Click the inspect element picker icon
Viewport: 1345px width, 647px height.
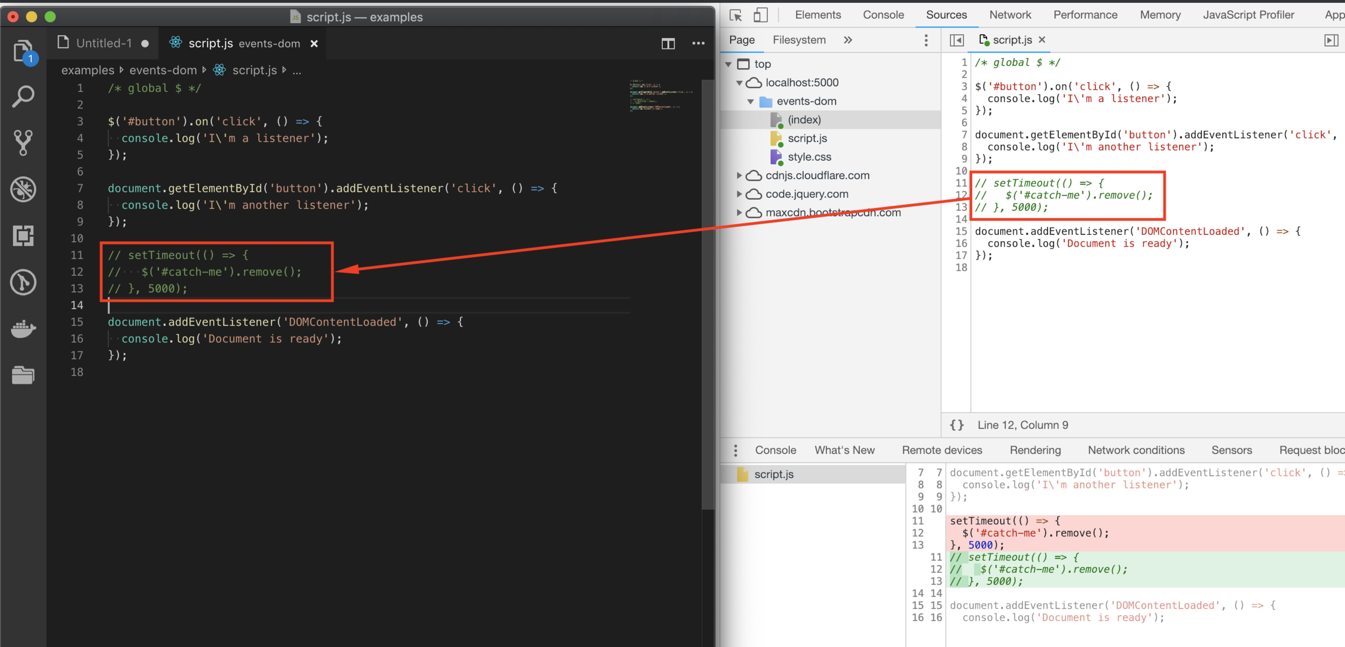[735, 15]
